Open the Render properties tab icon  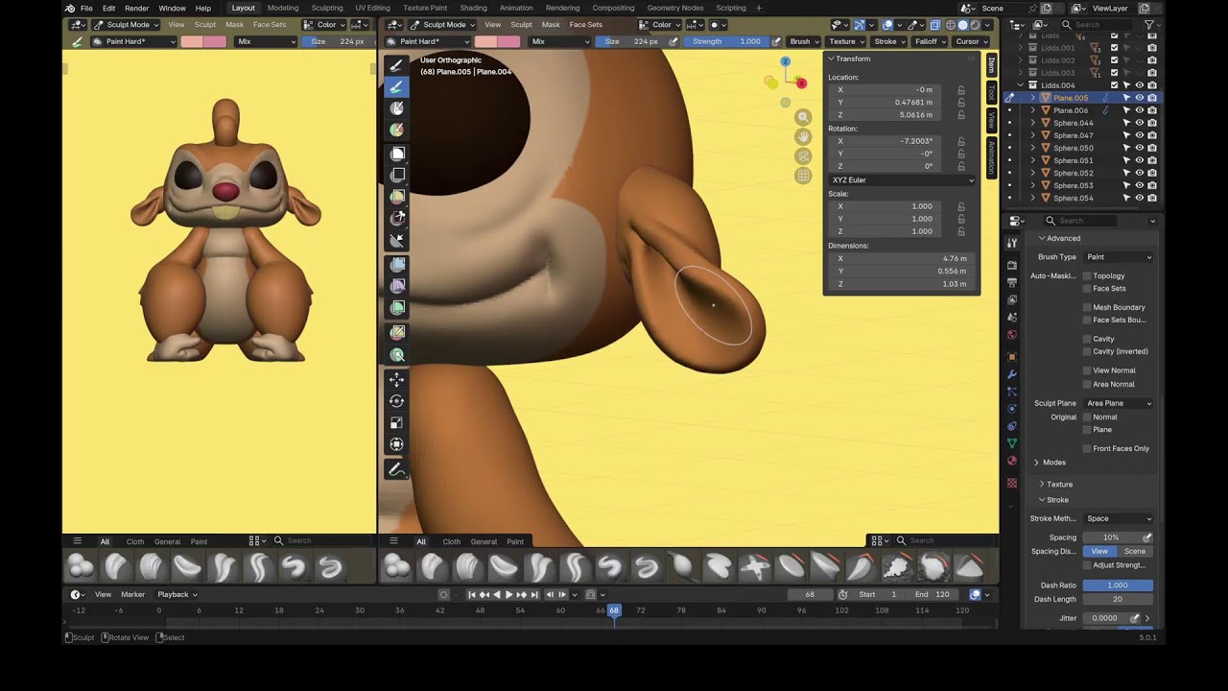tap(1011, 265)
